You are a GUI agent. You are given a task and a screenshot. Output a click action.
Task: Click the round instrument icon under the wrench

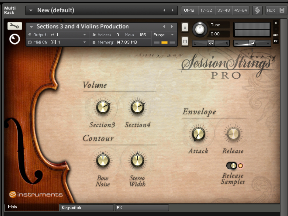pos(15,39)
